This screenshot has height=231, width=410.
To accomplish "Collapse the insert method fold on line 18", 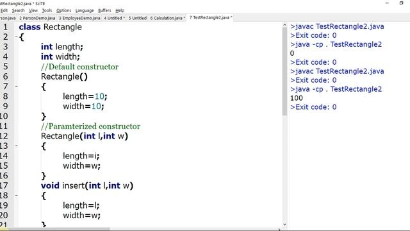I will 16,195.
